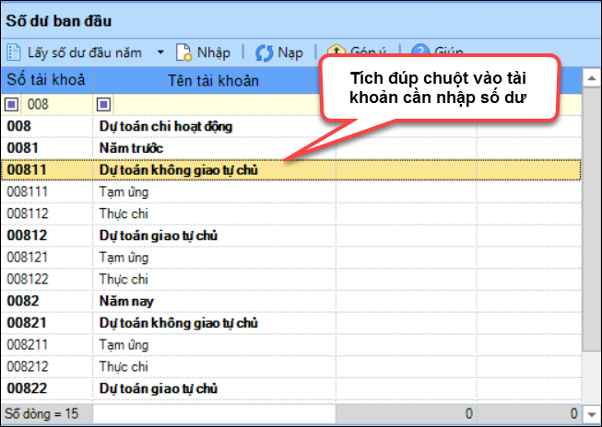Click the Nạp refresh icon

click(264, 52)
